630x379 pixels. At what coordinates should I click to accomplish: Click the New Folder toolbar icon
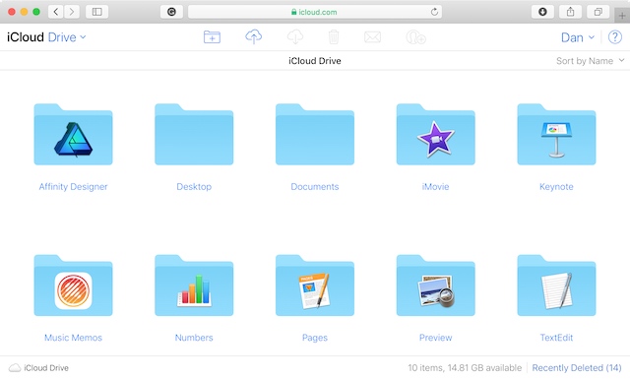[212, 37]
